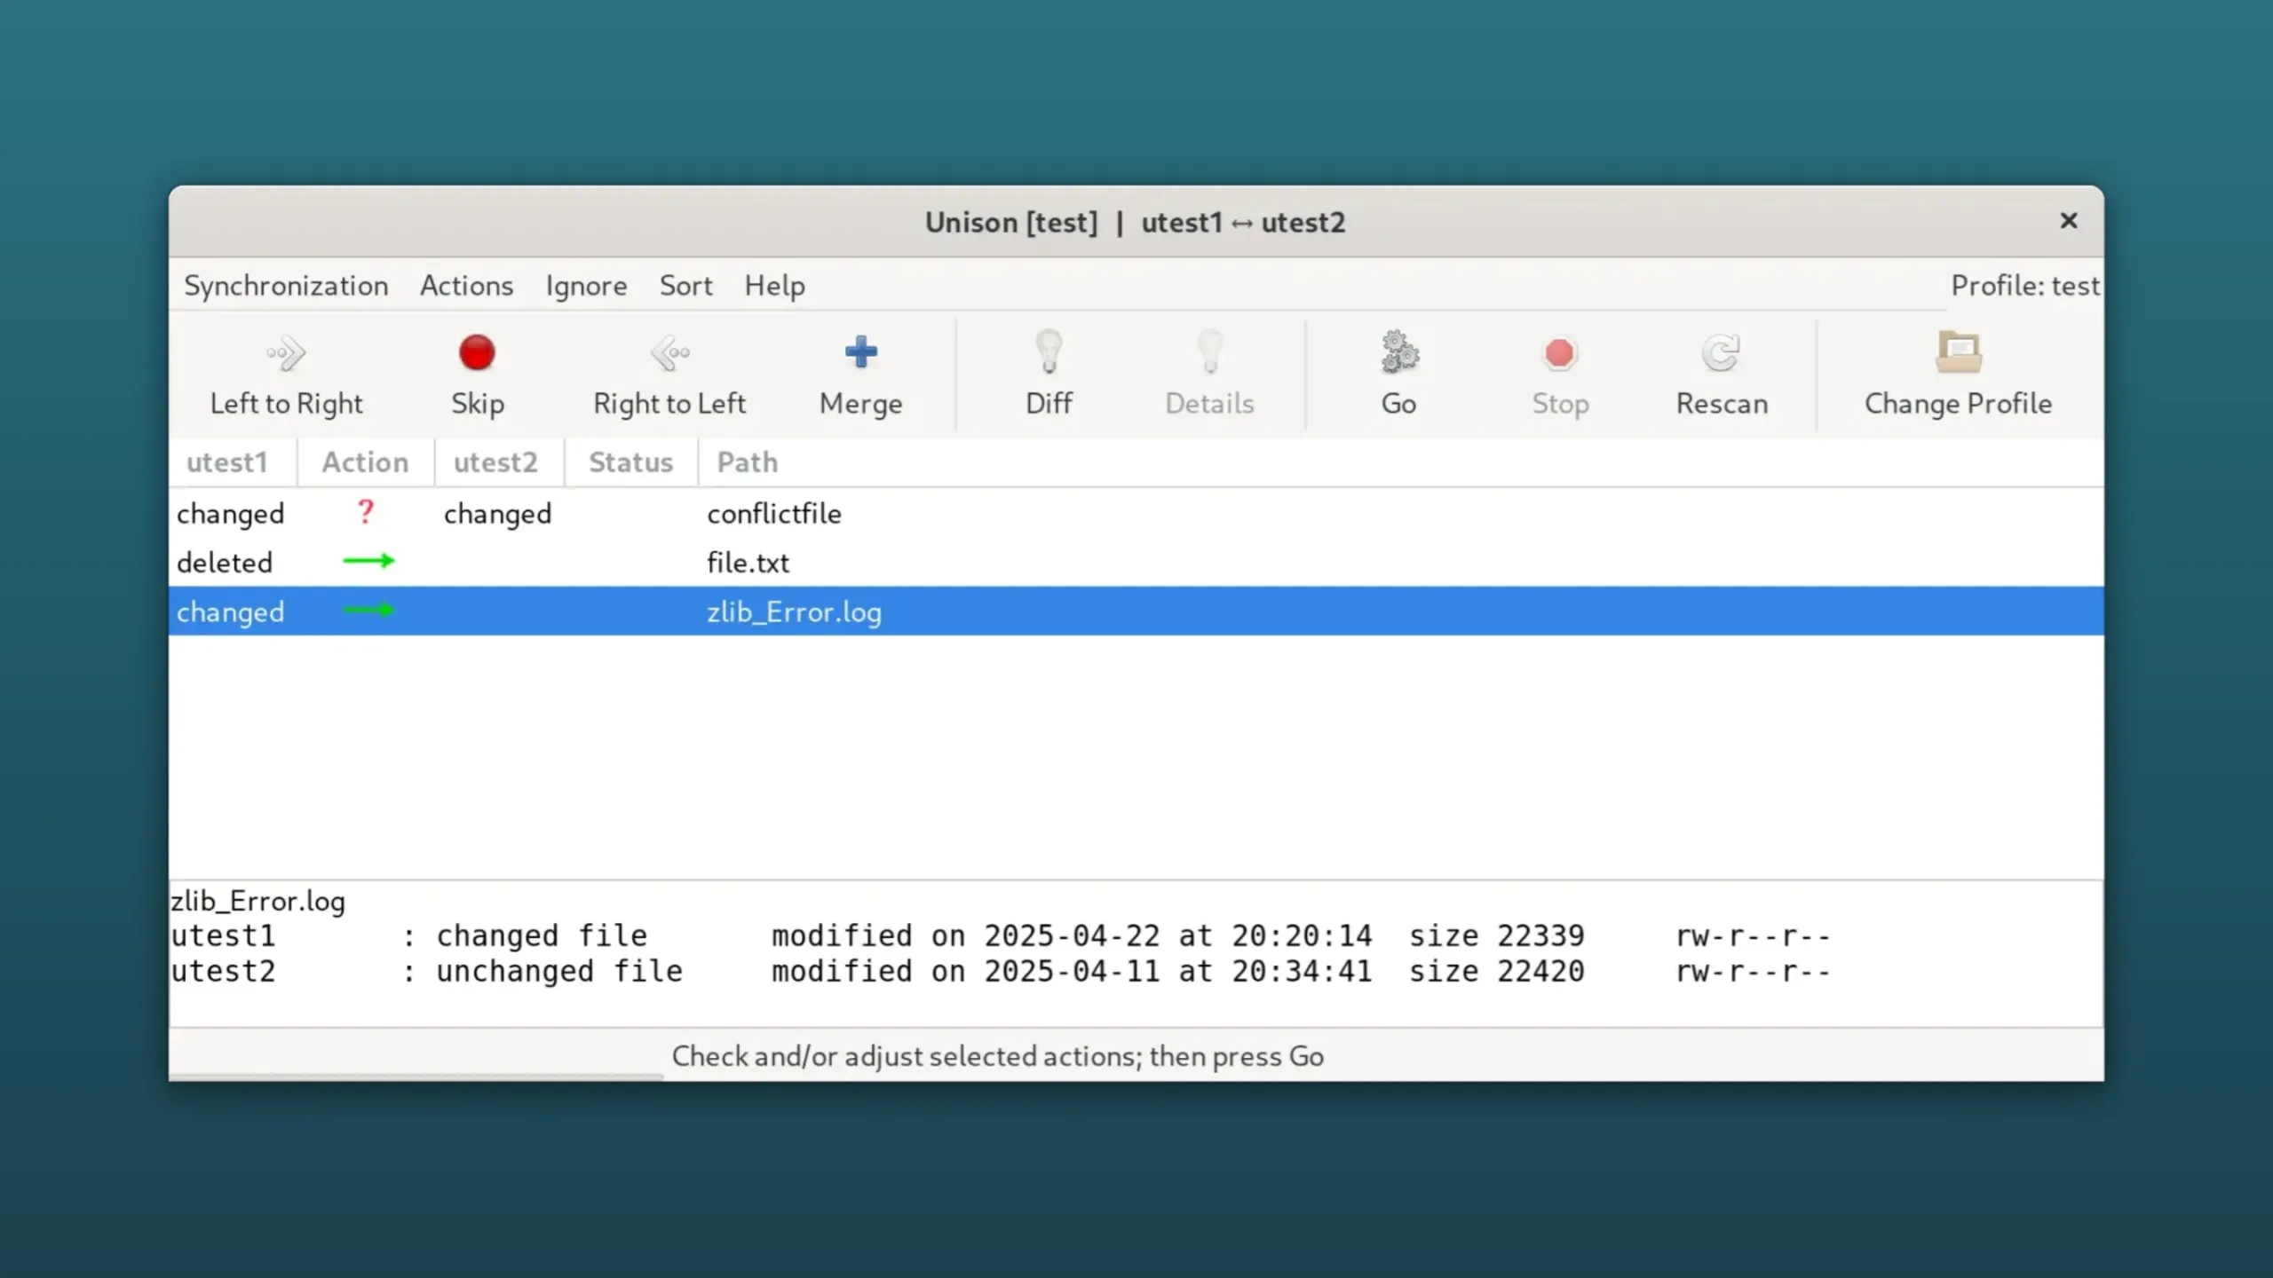Close the Unison window

click(2068, 221)
